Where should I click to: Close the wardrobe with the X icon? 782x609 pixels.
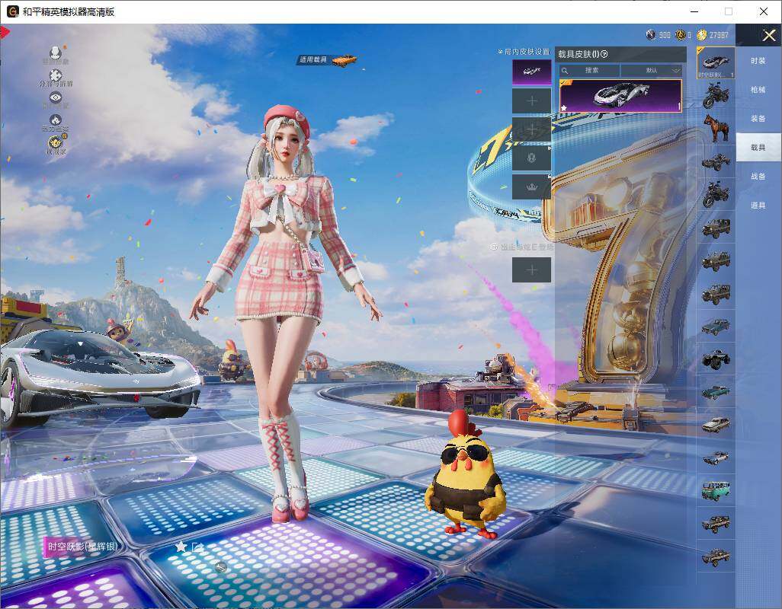(x=768, y=36)
